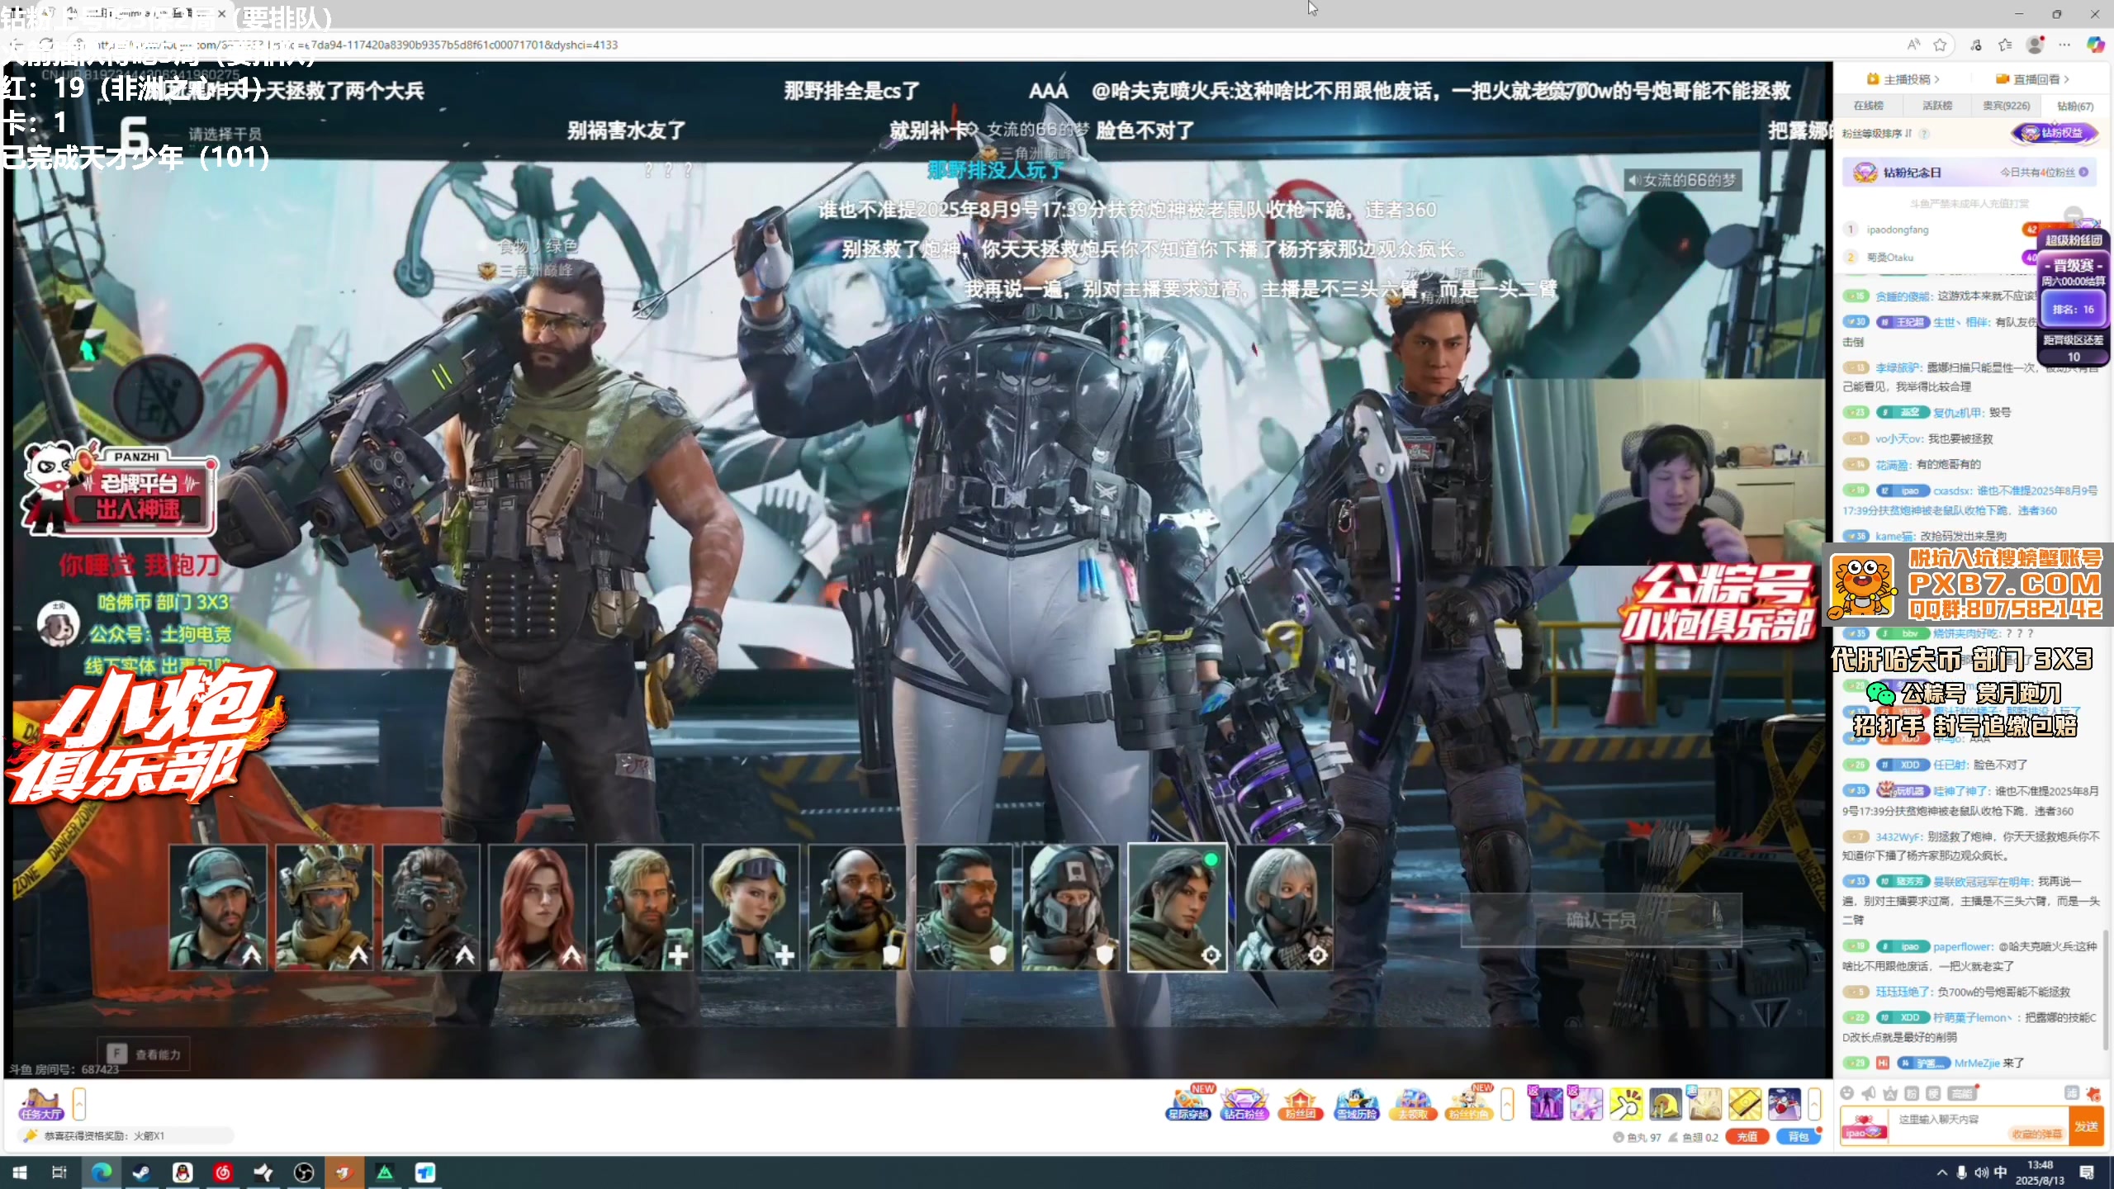The width and height of the screenshot is (2114, 1189).
Task: Click the 星际穿越 activity icon
Action: tap(1187, 1103)
